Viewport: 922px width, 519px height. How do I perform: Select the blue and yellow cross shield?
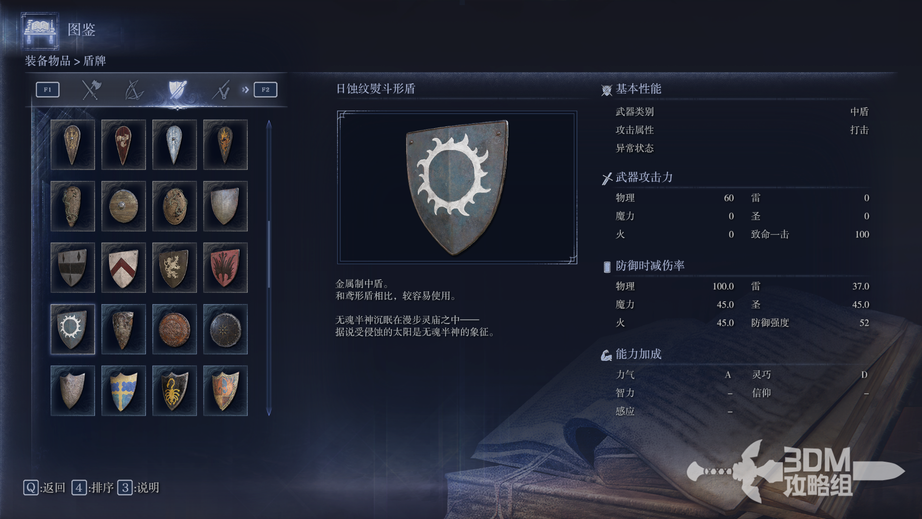coord(123,391)
